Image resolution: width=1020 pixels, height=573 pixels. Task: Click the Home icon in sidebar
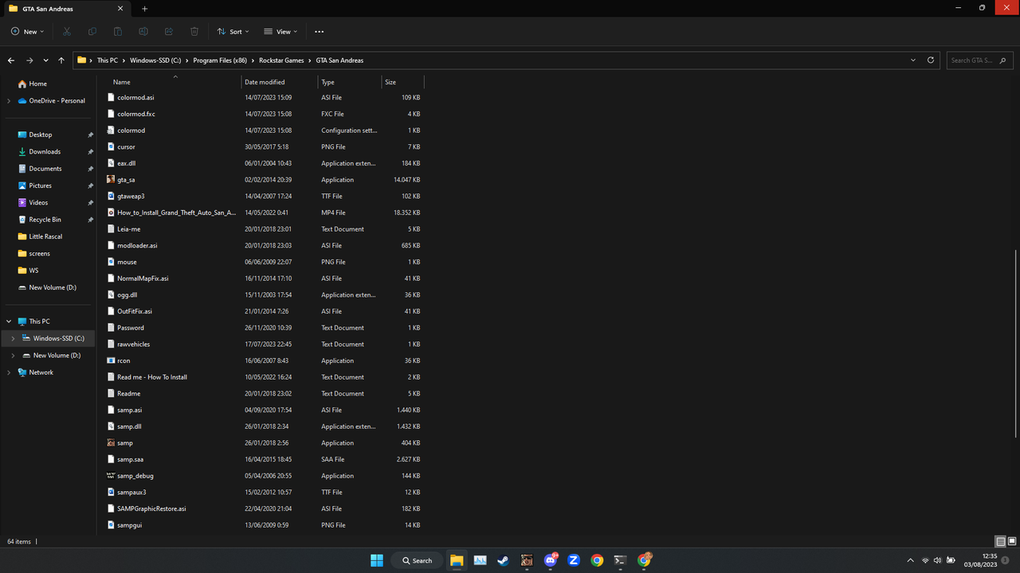click(22, 84)
